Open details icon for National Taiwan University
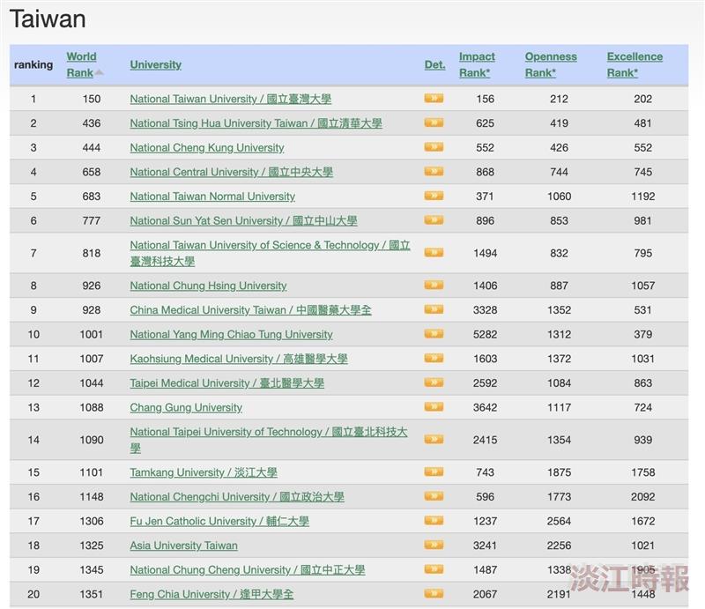 (434, 98)
